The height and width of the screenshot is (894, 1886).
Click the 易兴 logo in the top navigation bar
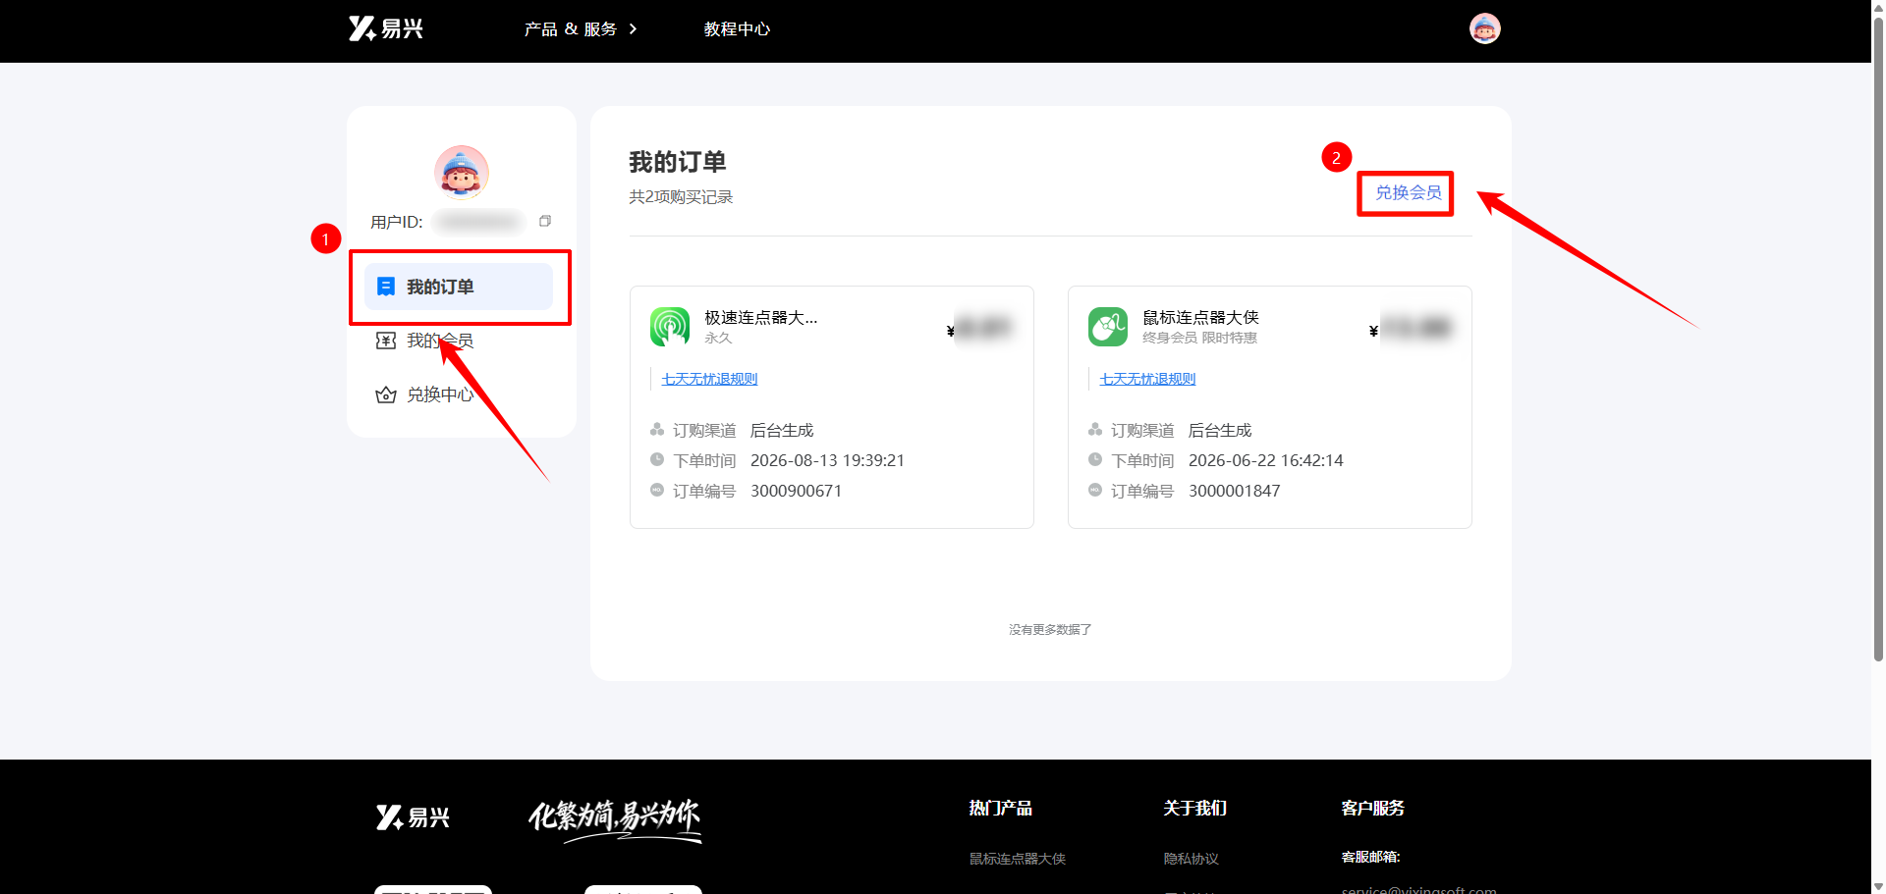coord(386,28)
